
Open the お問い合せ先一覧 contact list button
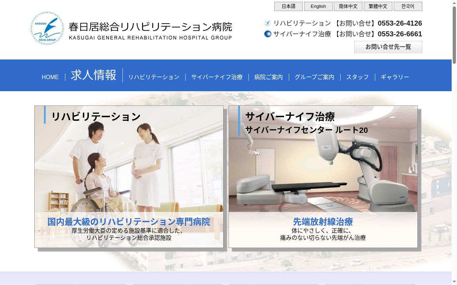(x=388, y=47)
